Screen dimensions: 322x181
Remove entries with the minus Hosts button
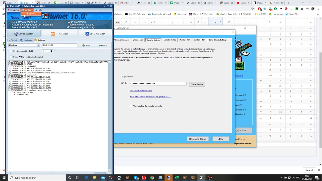point(103,45)
